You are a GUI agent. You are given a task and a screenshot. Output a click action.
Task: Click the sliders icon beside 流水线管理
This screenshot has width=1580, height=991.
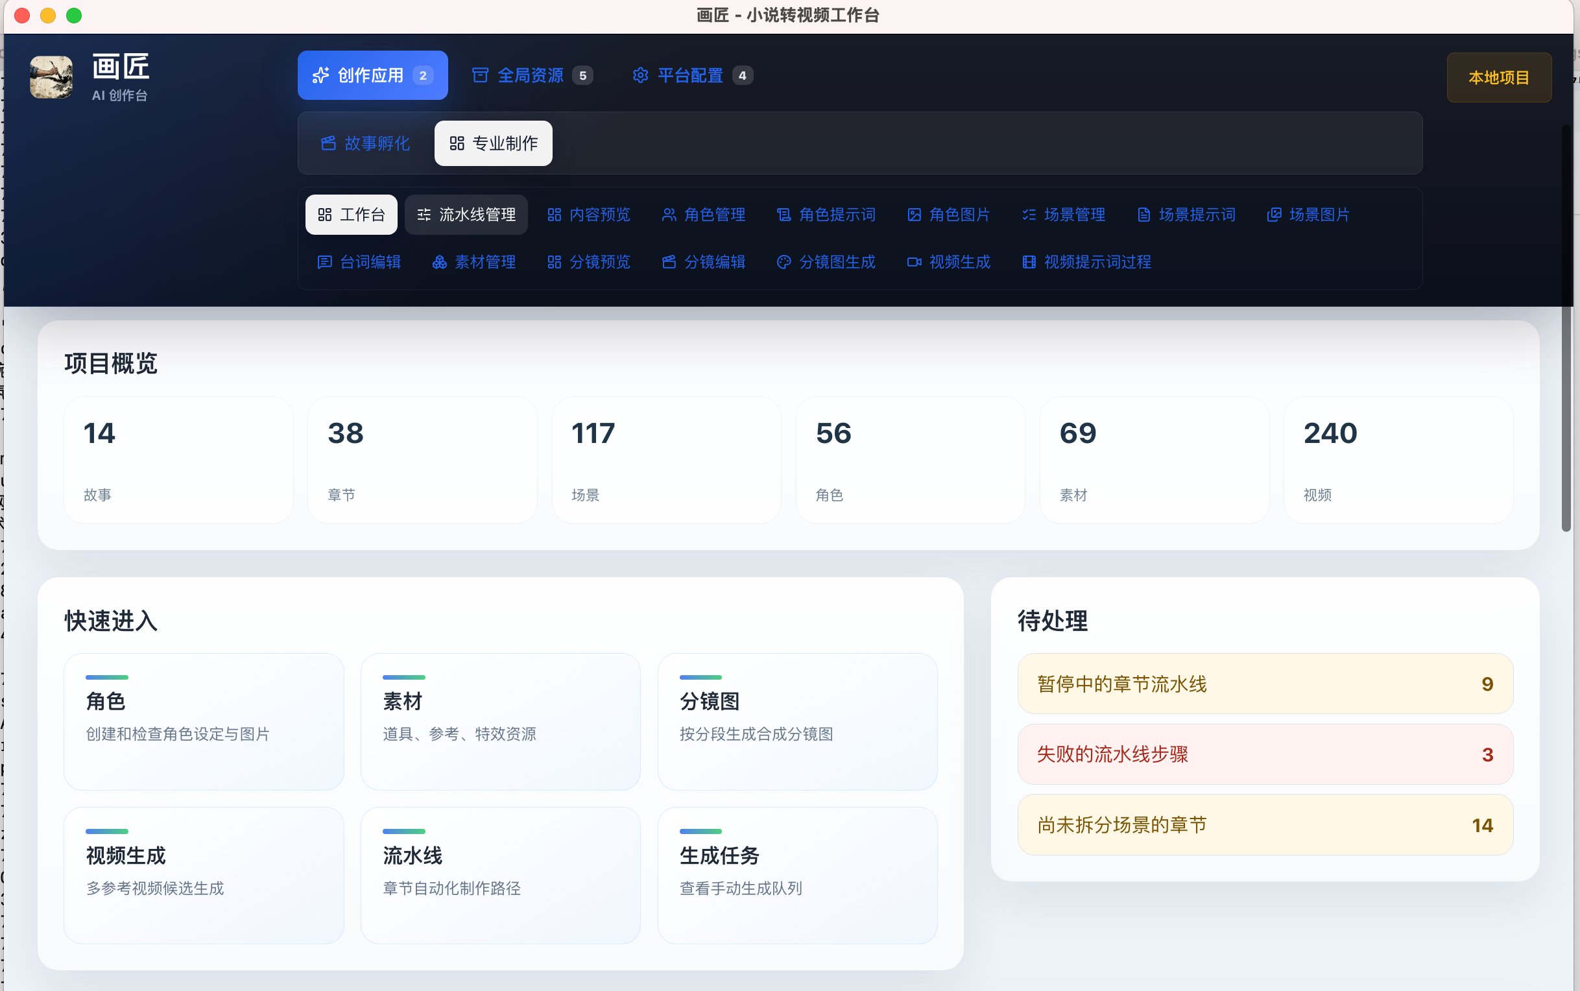424,215
